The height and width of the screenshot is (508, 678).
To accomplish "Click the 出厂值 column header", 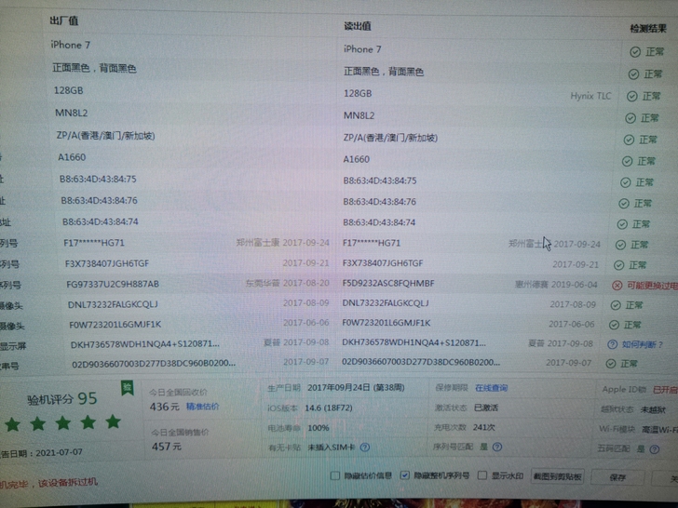I will pos(63,20).
